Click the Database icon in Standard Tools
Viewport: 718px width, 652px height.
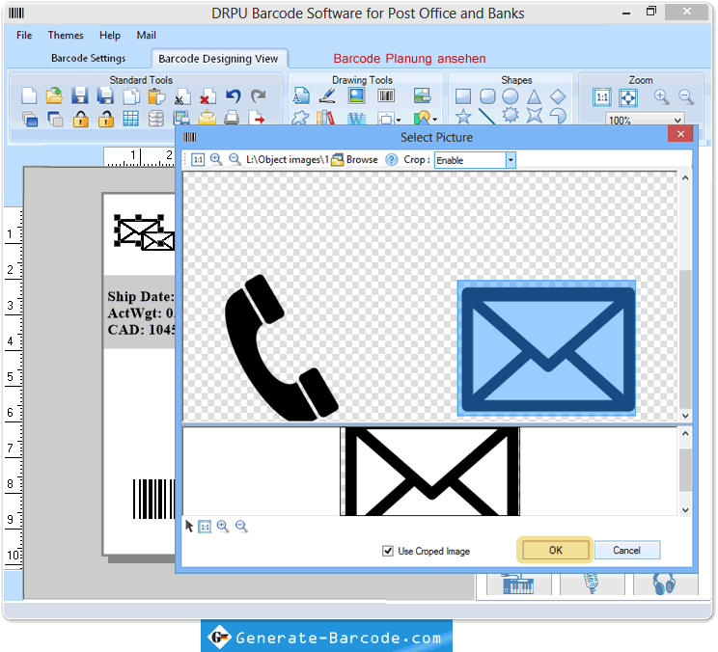point(155,119)
